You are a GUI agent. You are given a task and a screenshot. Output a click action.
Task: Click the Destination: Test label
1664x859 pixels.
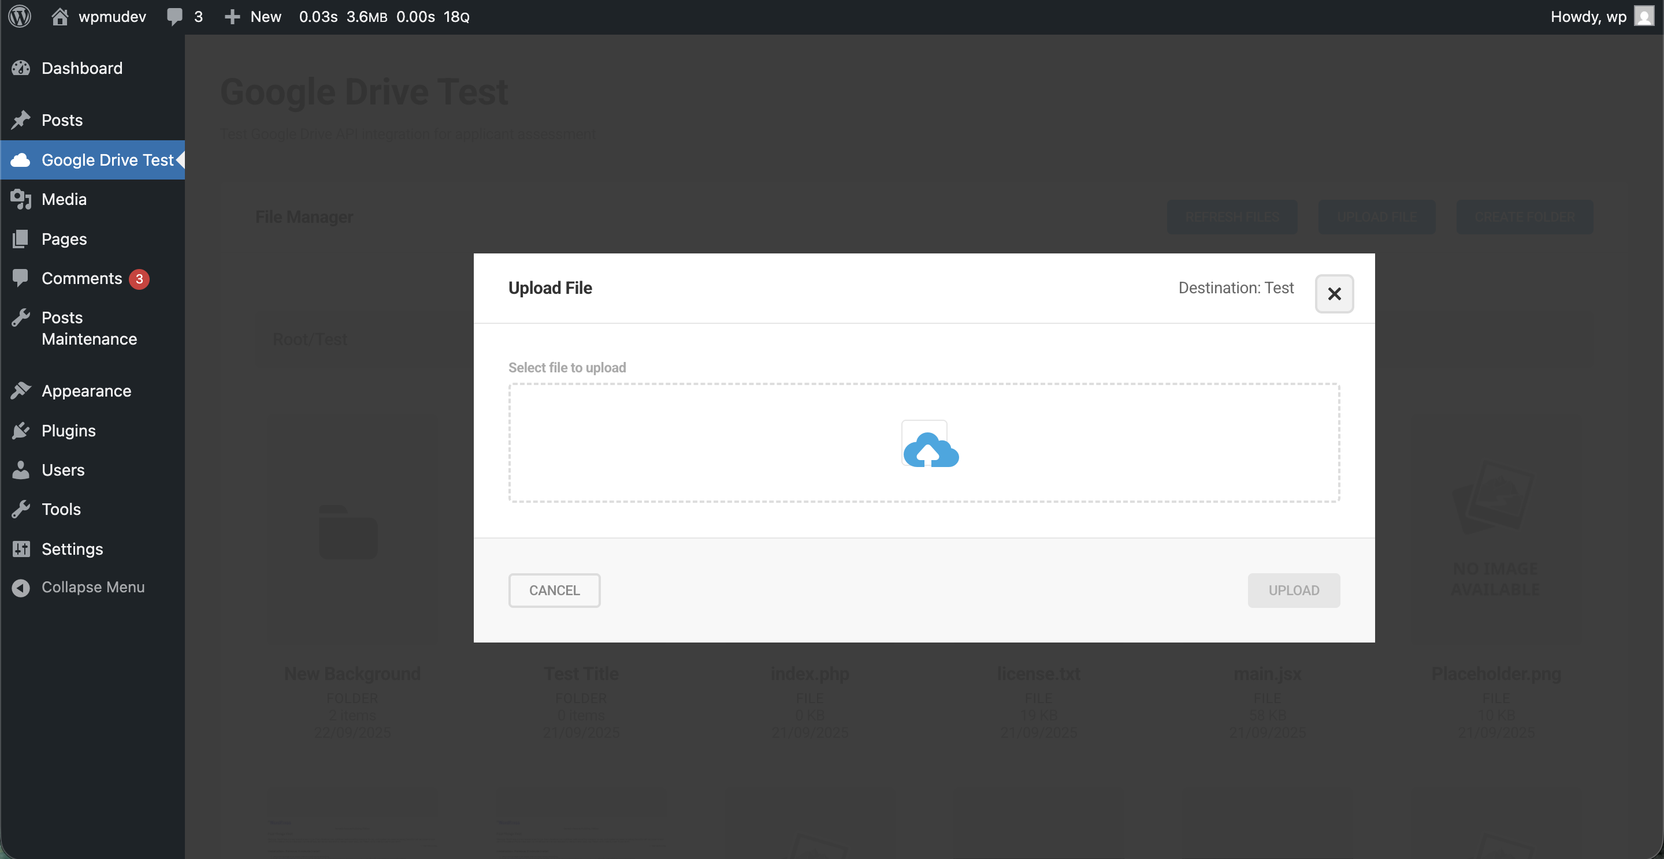click(1236, 288)
